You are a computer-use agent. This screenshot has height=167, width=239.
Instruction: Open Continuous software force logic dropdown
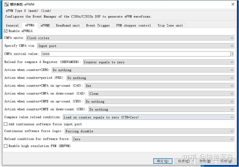click(x=232, y=131)
